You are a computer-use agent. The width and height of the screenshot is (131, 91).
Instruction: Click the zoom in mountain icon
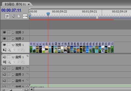(26, 90)
